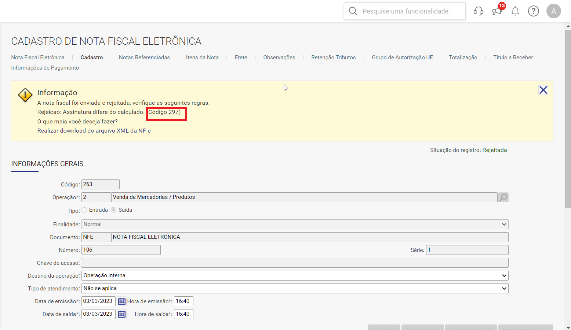The width and height of the screenshot is (571, 330).
Task: Switch to the Frete tab
Action: click(241, 58)
